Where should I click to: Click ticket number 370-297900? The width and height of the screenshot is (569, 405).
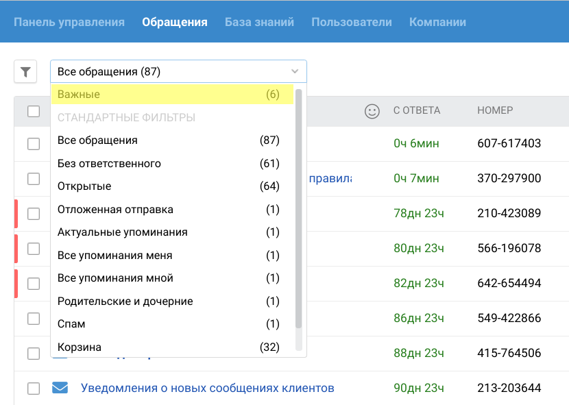pyautogui.click(x=509, y=178)
